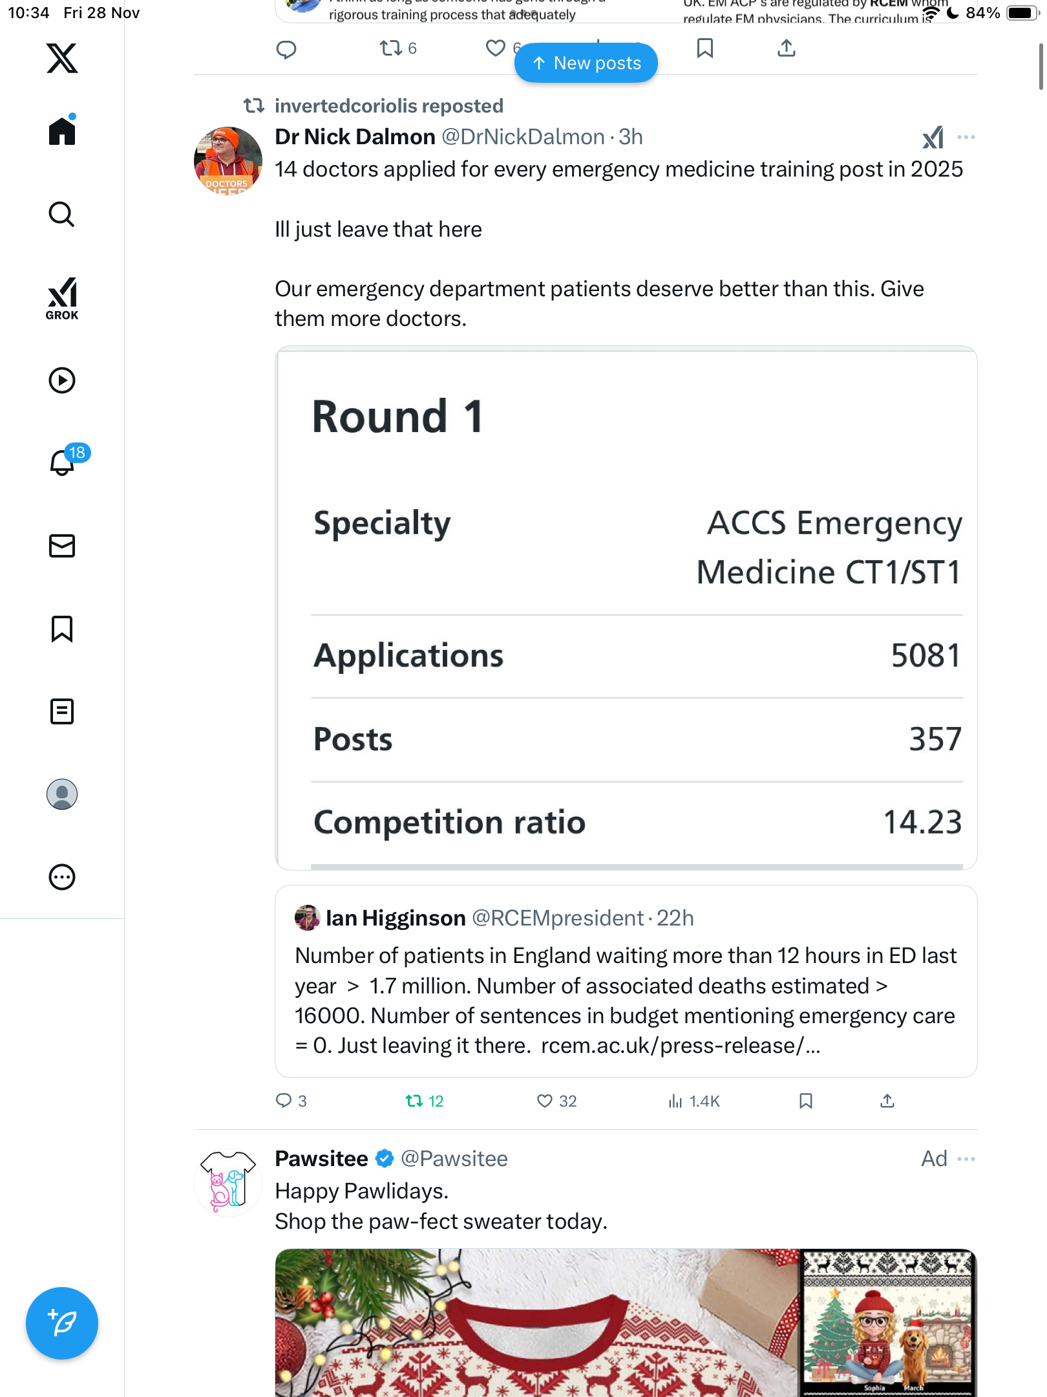Open Bookmarks in the sidebar
Image resolution: width=1047 pixels, height=1397 pixels.
(x=62, y=629)
